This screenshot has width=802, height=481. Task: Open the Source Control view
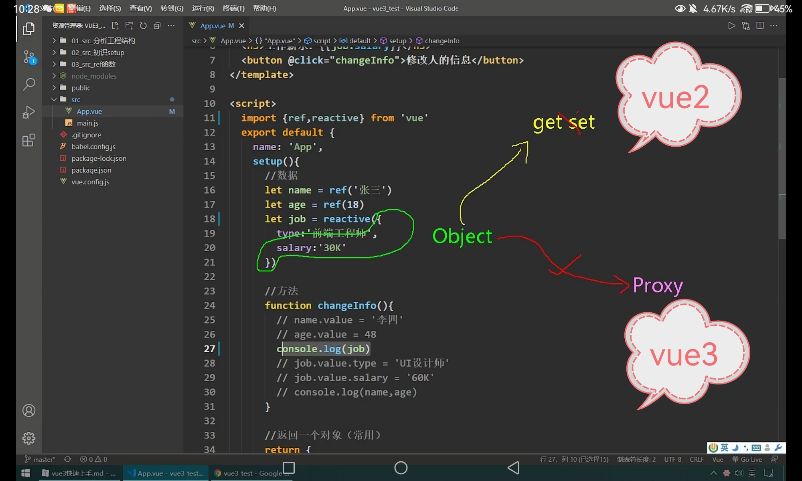(x=29, y=57)
